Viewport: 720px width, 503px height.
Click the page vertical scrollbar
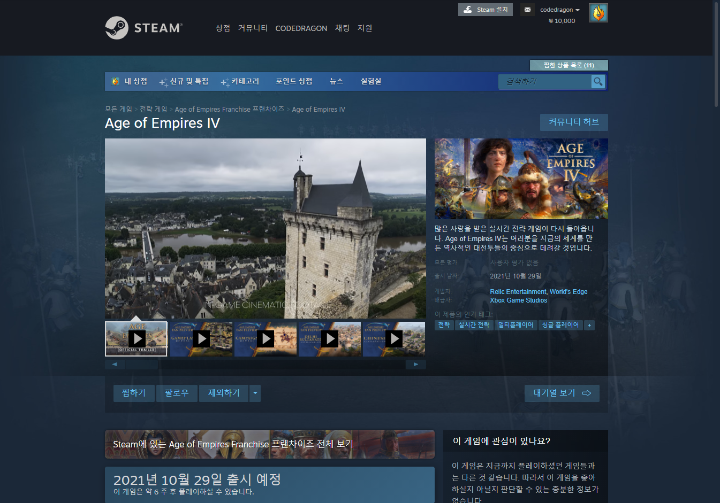click(x=716, y=55)
